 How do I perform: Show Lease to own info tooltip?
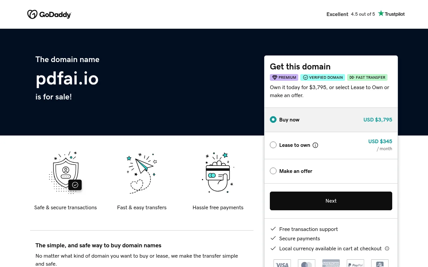click(x=315, y=145)
